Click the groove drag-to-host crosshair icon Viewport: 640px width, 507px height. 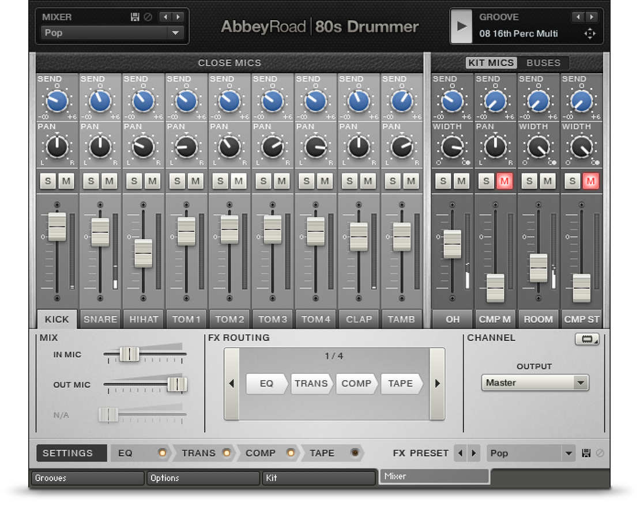click(x=590, y=33)
